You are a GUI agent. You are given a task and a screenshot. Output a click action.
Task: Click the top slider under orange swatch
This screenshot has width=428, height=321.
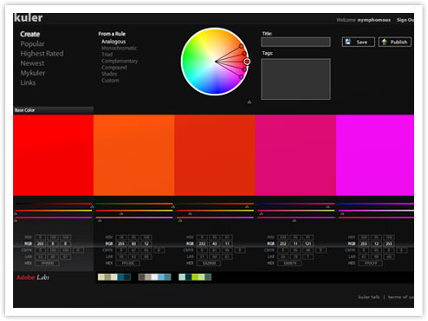coord(134,204)
